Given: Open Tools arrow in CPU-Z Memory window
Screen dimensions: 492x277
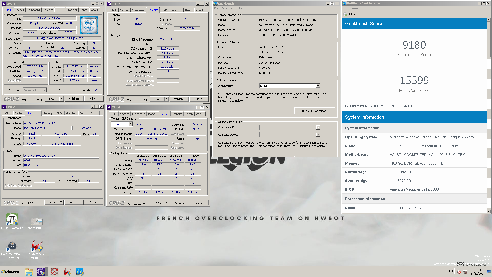Looking at the screenshot, I should (x=166, y=99).
